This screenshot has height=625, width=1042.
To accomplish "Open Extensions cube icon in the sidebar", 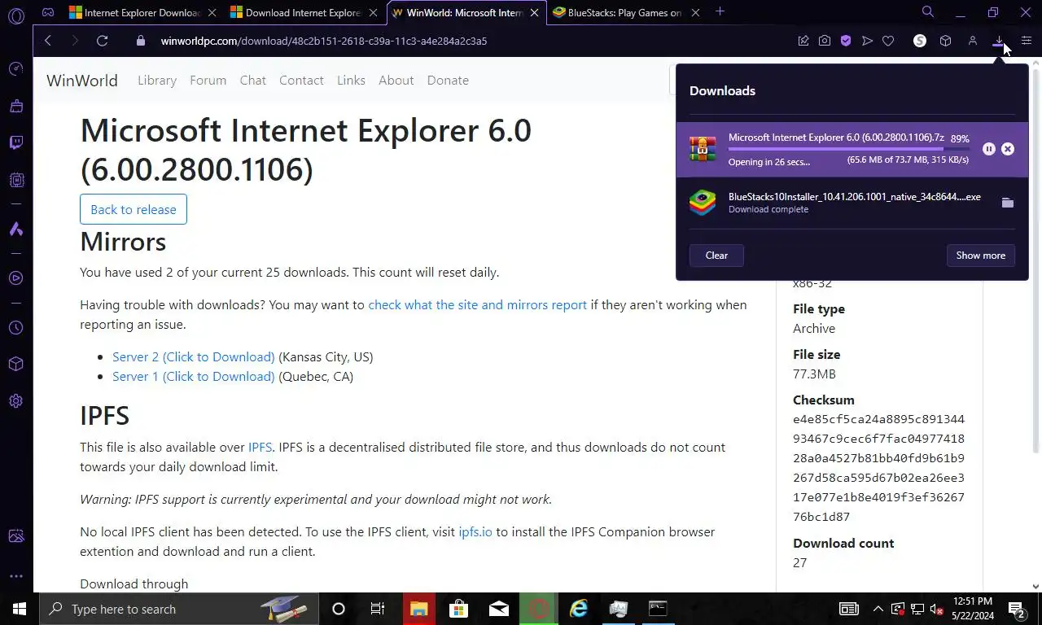I will point(16,364).
